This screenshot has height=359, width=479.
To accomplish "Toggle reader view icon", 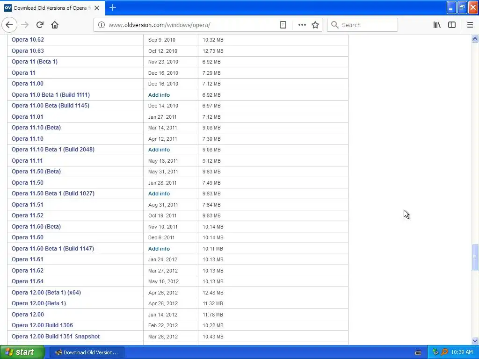I will [283, 25].
